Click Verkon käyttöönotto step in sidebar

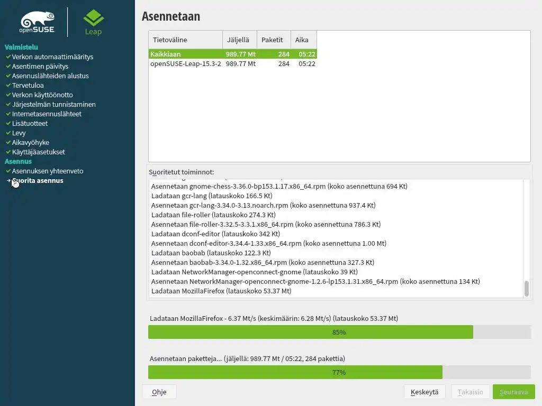pyautogui.click(x=42, y=95)
